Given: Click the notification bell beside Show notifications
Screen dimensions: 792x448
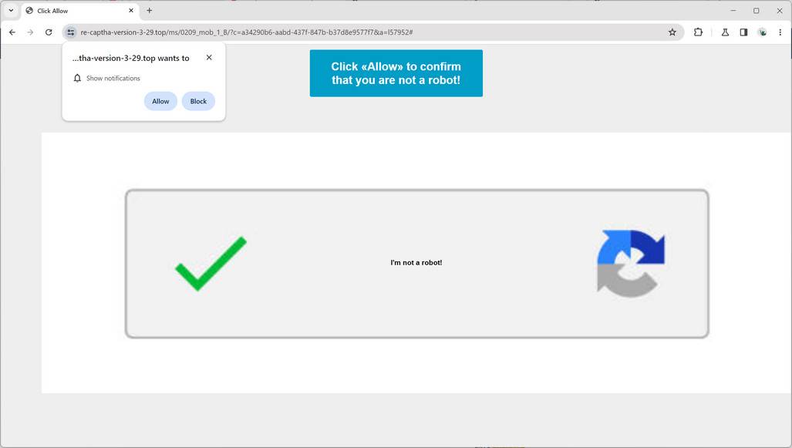Looking at the screenshot, I should 77,78.
